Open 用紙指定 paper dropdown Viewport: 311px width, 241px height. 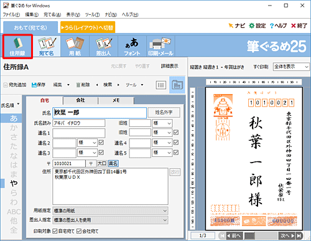[x=110, y=211]
